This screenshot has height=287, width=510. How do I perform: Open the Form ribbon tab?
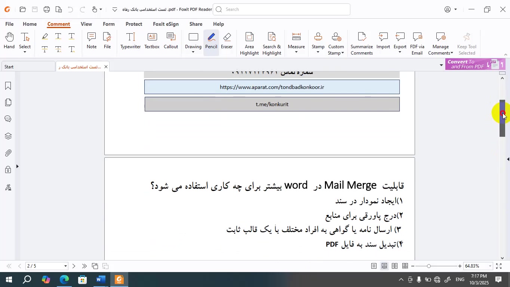tap(109, 24)
